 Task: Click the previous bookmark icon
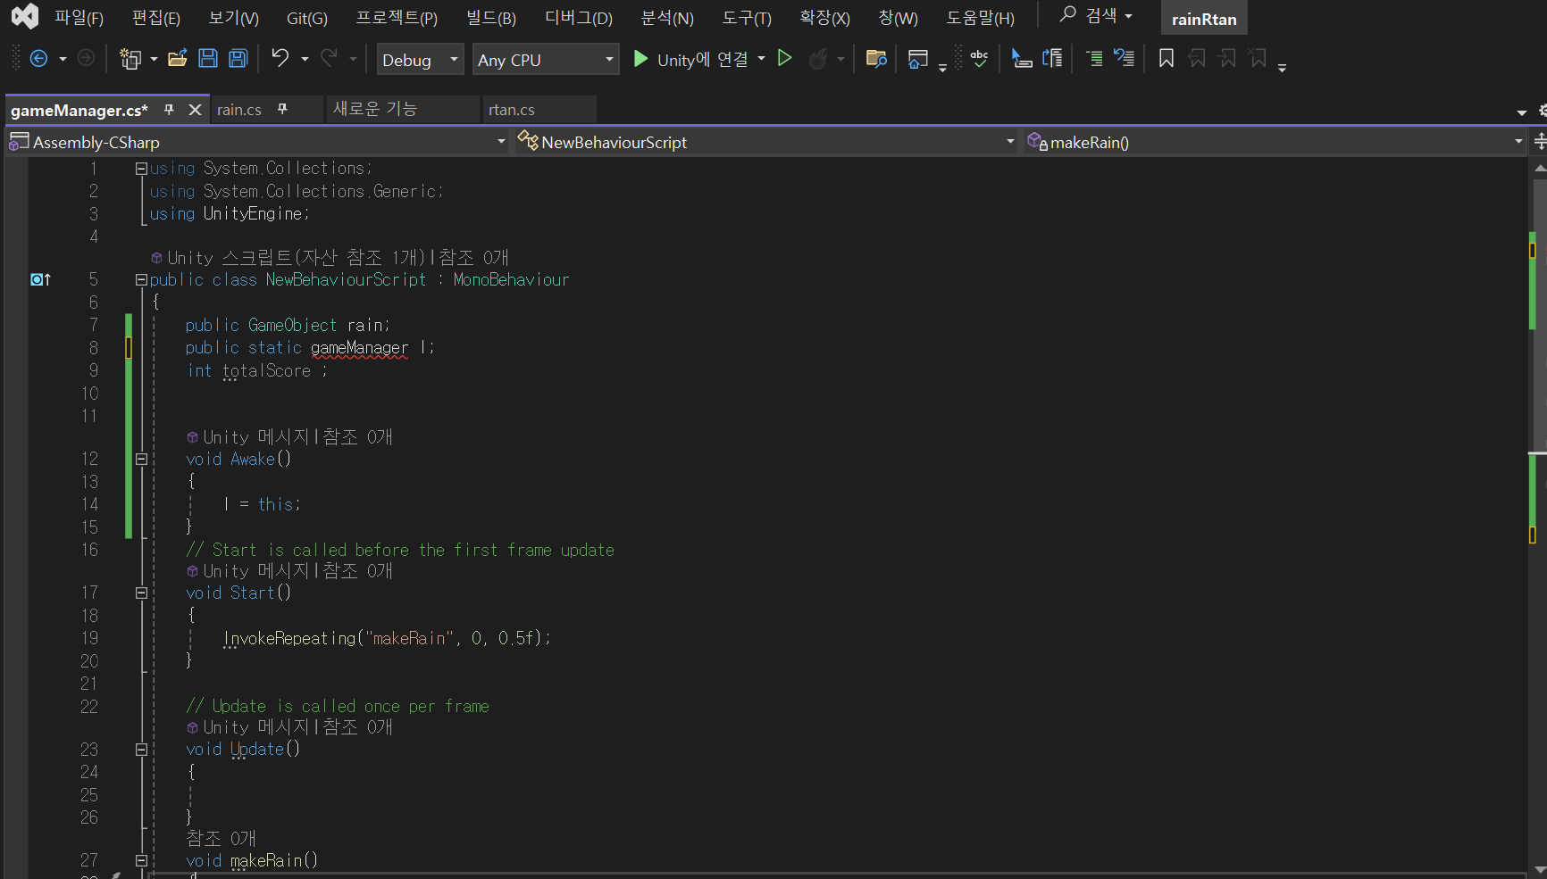1197,59
